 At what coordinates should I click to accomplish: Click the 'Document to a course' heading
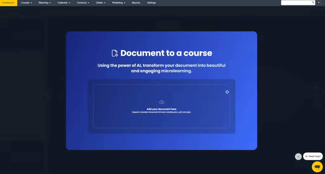[x=166, y=53]
